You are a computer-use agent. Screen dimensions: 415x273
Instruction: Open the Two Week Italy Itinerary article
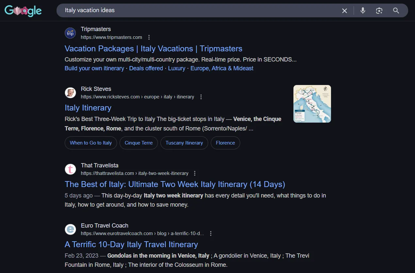(x=174, y=184)
